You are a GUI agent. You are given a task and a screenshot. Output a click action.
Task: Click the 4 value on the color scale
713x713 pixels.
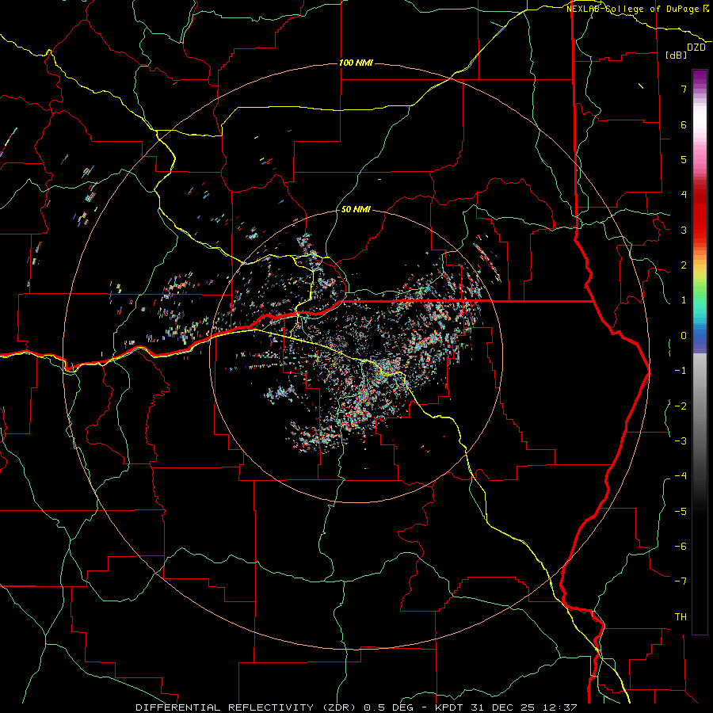pyautogui.click(x=684, y=195)
